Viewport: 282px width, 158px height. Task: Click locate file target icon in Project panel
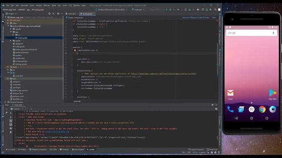pyautogui.click(x=49, y=14)
